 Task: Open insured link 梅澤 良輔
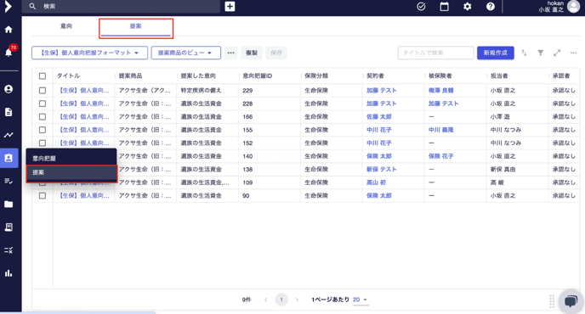point(441,91)
